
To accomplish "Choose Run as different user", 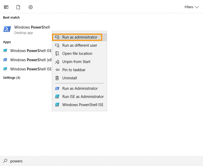I will (79, 45).
